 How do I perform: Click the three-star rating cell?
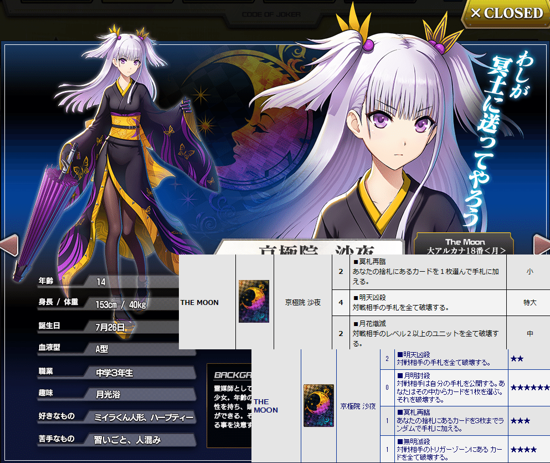tap(530, 420)
